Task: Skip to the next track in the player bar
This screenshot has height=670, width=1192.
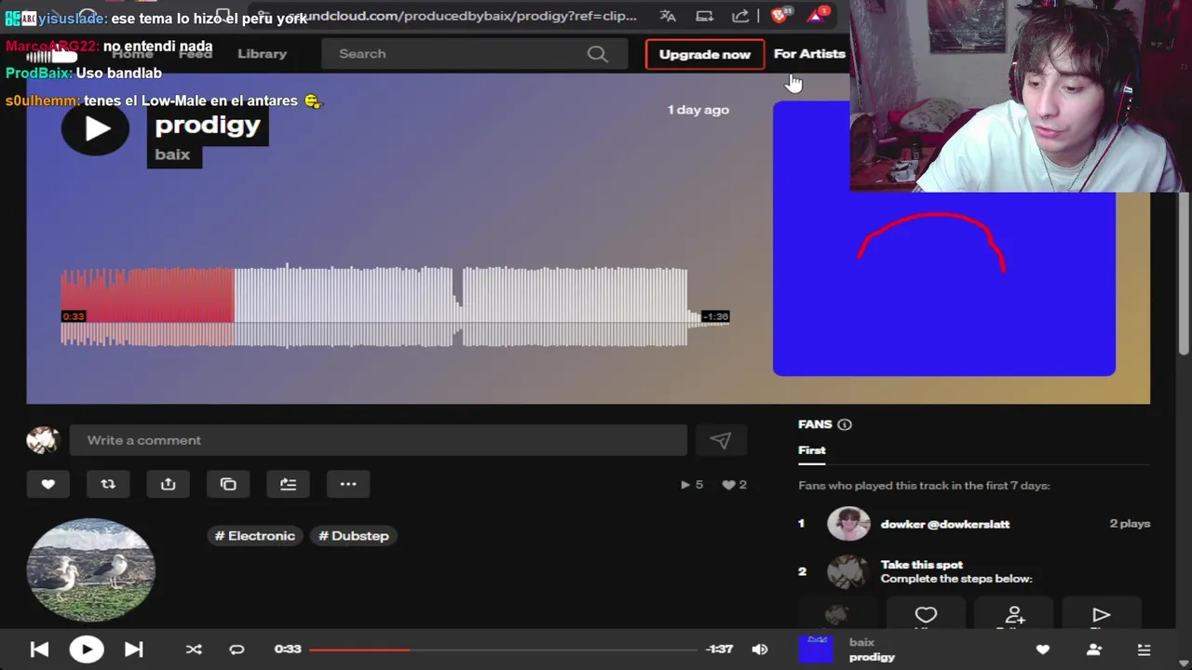Action: [133, 650]
